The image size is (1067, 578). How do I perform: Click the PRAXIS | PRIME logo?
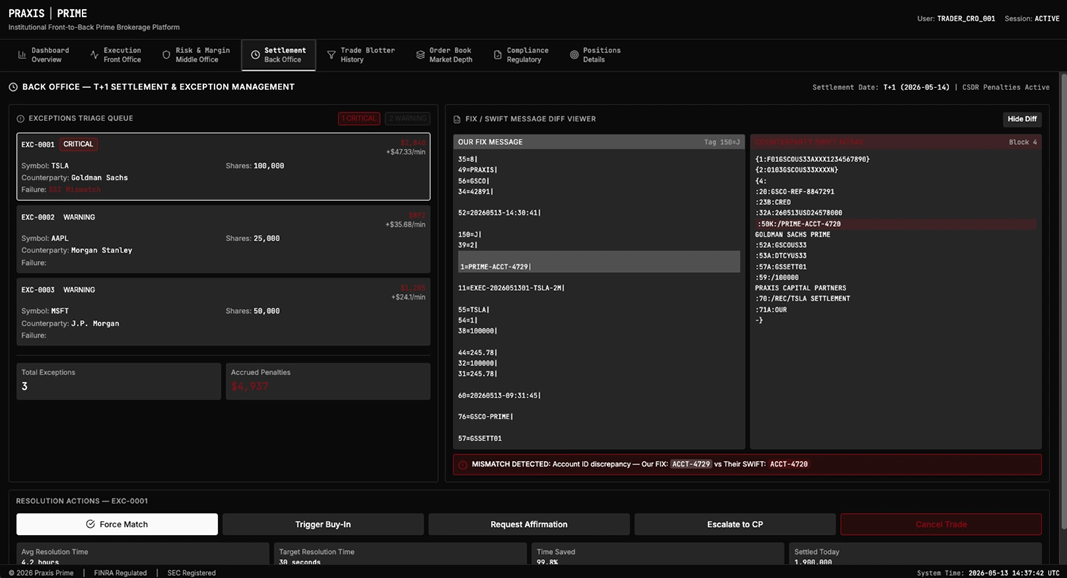click(x=48, y=13)
